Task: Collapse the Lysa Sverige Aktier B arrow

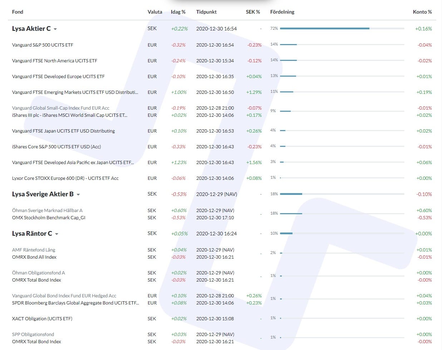Action: coord(78,195)
